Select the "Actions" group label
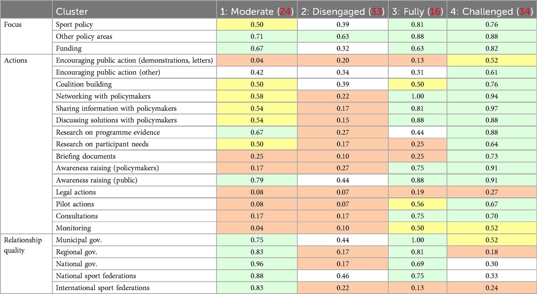The height and width of the screenshot is (294, 537). 15,60
